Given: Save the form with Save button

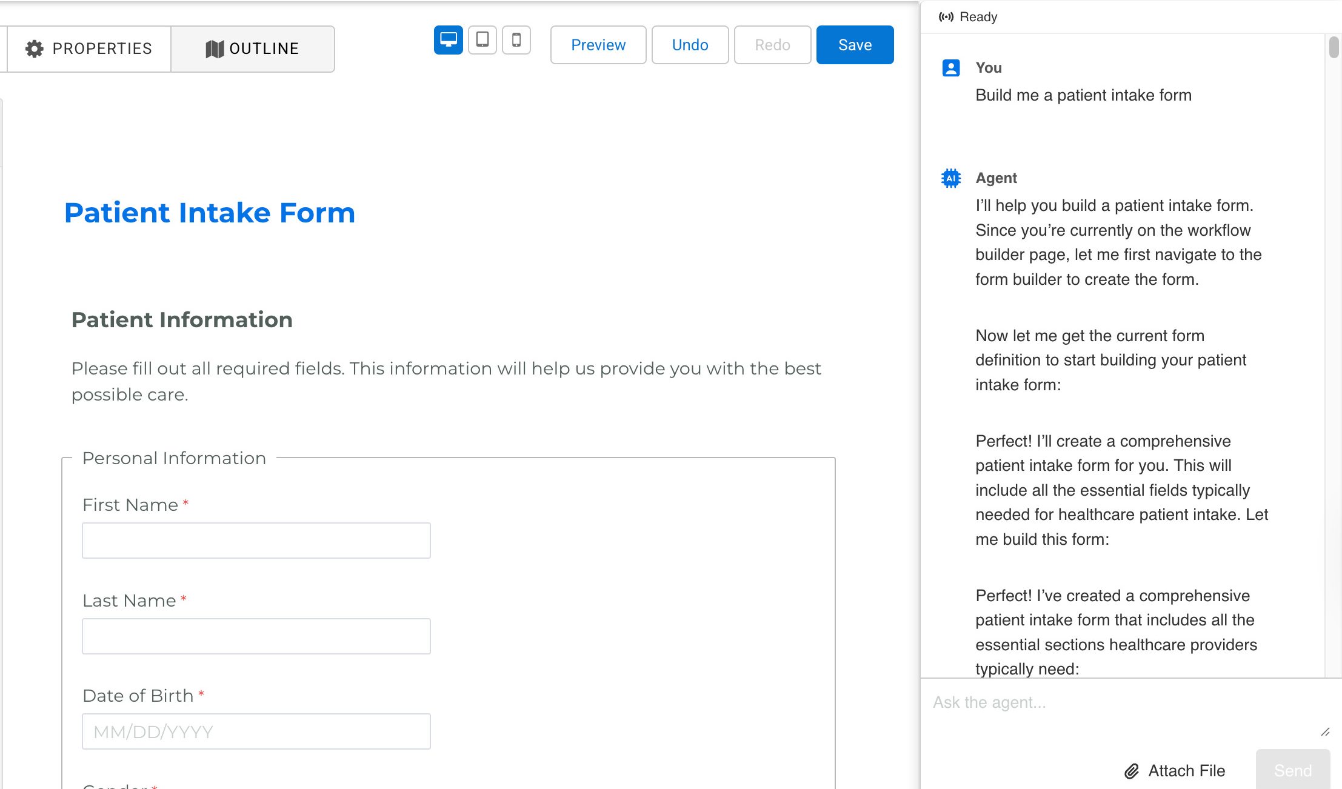Looking at the screenshot, I should coord(855,45).
